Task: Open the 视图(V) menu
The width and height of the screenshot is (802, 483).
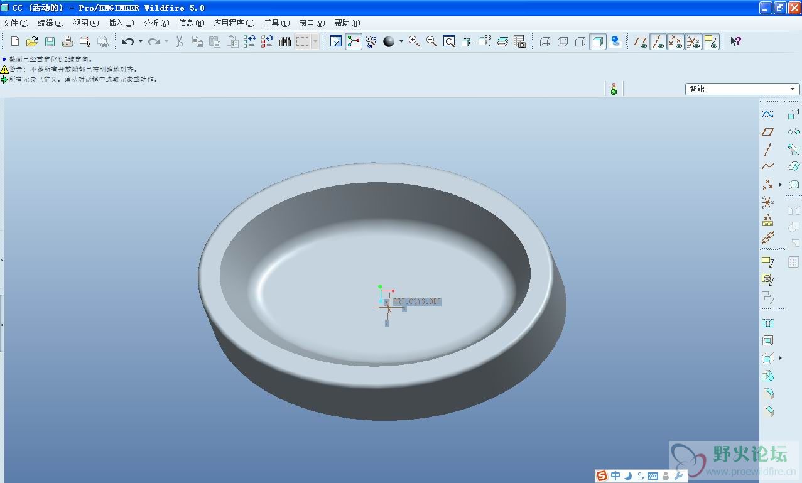Action: [86, 23]
